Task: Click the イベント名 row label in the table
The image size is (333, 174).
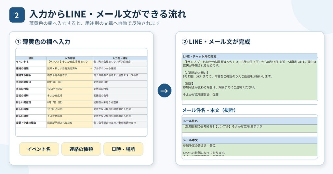Action: [31, 63]
